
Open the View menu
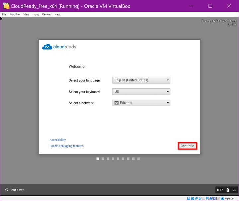[26, 14]
